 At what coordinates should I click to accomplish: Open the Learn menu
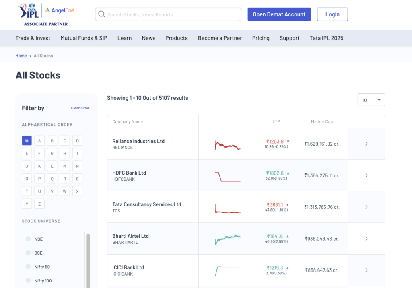tap(125, 38)
